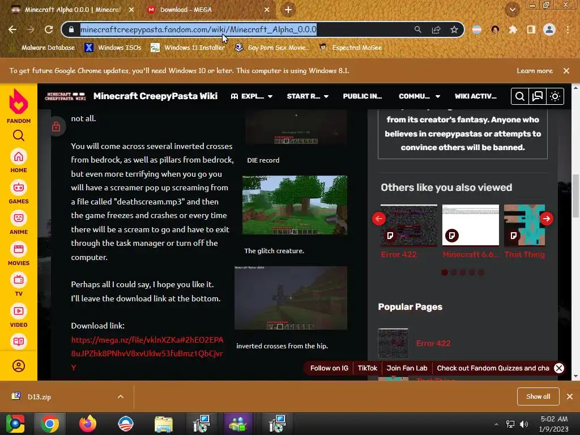Open Wiki Activity nav item
This screenshot has height=435, width=580.
pyautogui.click(x=475, y=96)
